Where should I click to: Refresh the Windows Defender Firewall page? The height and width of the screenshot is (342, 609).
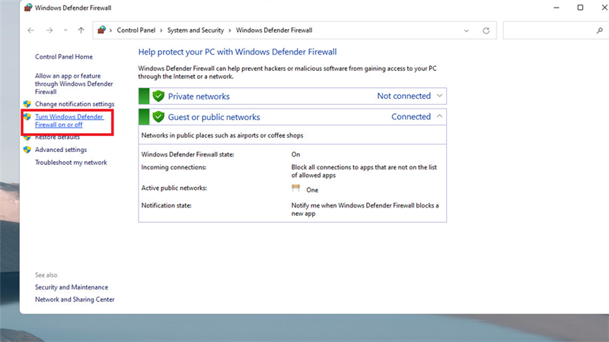486,30
